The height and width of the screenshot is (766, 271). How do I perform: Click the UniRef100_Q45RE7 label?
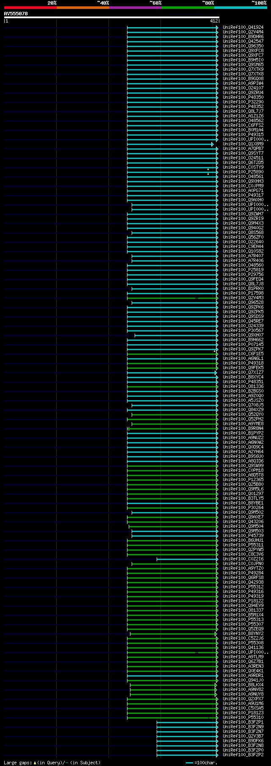pyautogui.click(x=243, y=321)
